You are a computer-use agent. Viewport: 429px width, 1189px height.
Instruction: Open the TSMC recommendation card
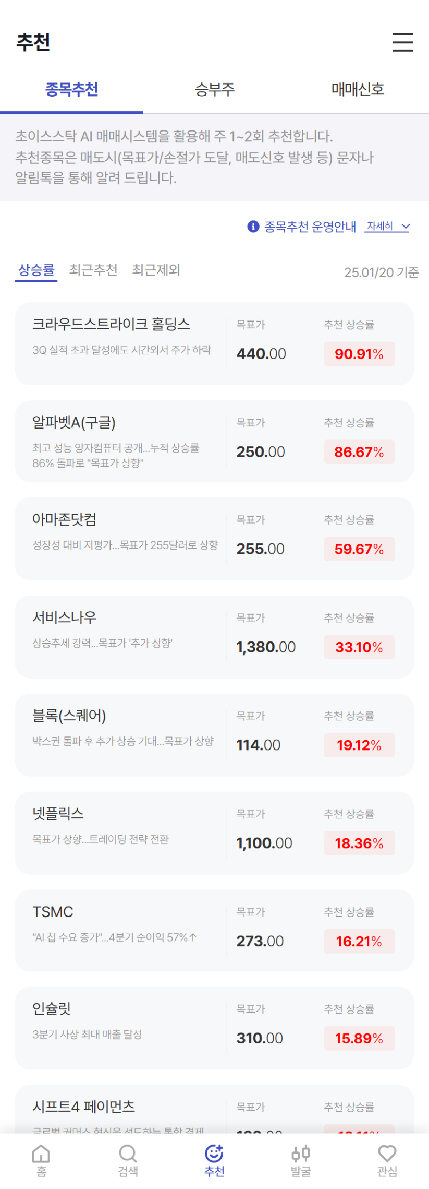click(x=214, y=931)
